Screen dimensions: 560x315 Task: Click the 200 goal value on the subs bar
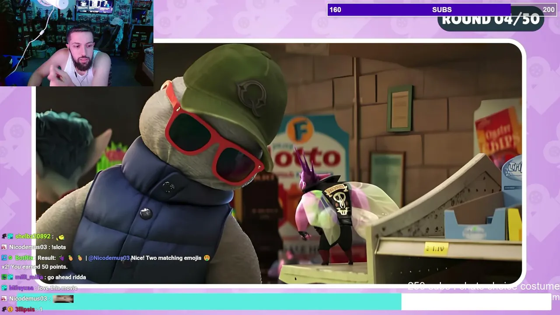pyautogui.click(x=549, y=10)
